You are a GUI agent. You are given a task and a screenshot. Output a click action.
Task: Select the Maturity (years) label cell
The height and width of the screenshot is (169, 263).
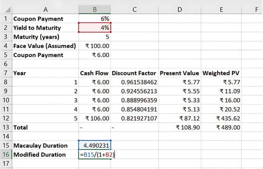[x=45, y=37]
